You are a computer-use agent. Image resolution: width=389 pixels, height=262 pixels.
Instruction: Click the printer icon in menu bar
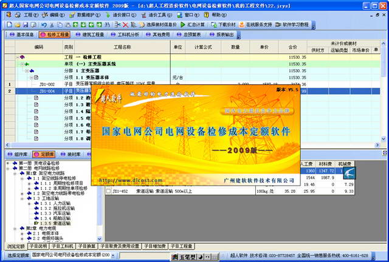tap(18, 15)
